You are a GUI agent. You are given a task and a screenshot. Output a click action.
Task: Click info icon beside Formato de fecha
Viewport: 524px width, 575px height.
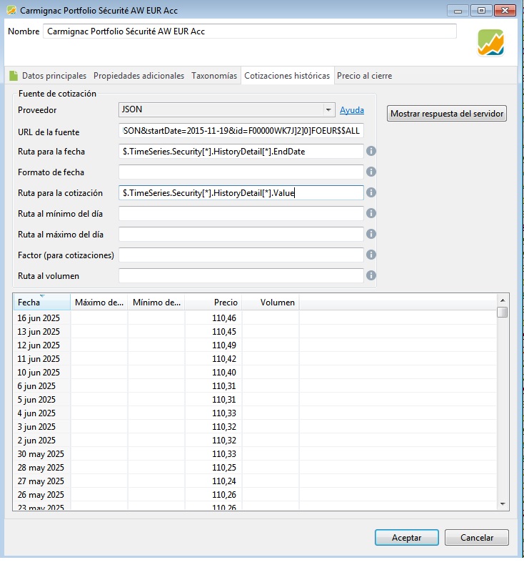[371, 172]
